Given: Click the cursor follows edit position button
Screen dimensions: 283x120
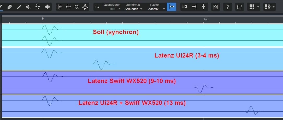Looking at the screenshot, I should click(203, 7).
